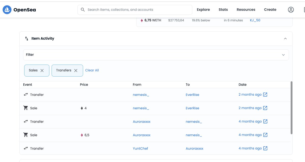Screen dimensions: 305x162
Task: Click the WETH icon next to price 6,5
Action: [82, 135]
